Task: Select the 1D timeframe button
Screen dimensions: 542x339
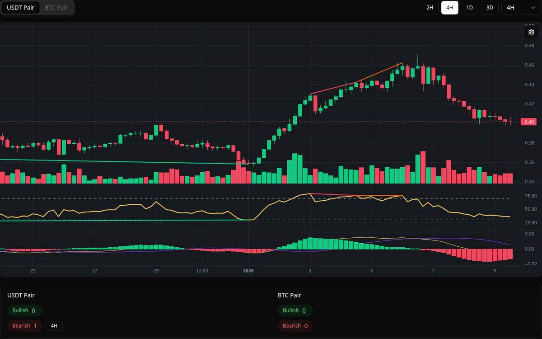Action: click(469, 8)
